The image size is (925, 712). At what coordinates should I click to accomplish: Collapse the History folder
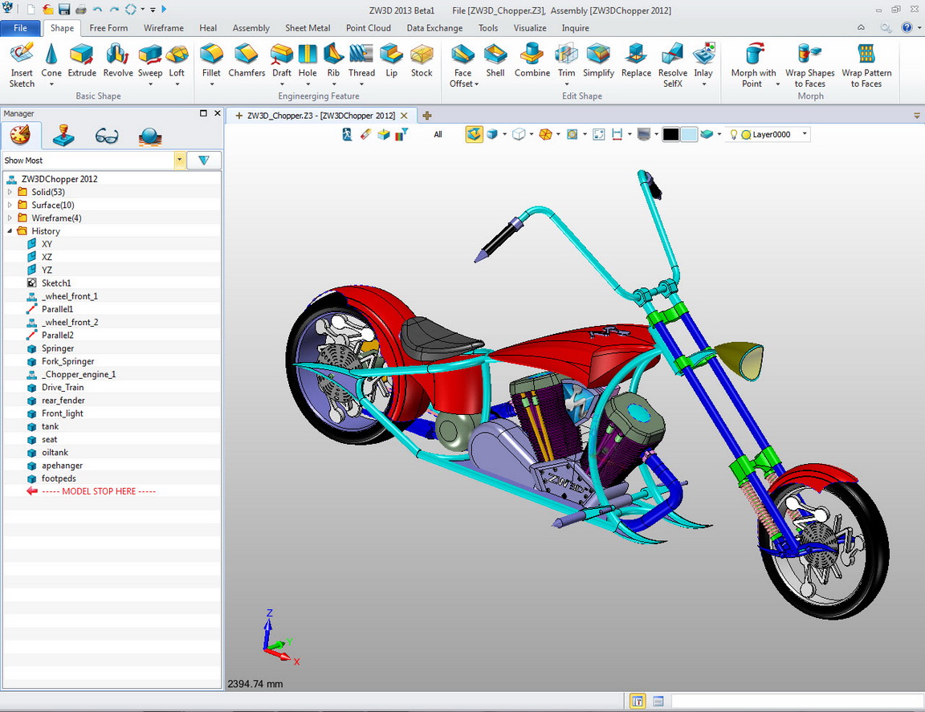click(x=10, y=231)
